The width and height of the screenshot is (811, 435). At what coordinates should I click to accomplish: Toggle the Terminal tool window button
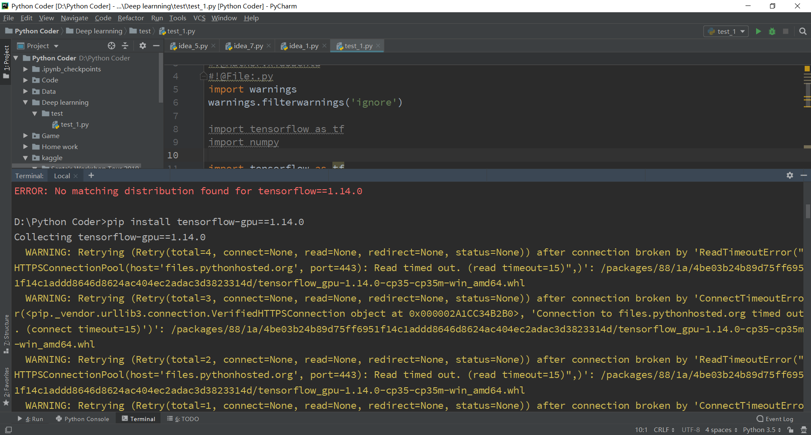pos(139,419)
